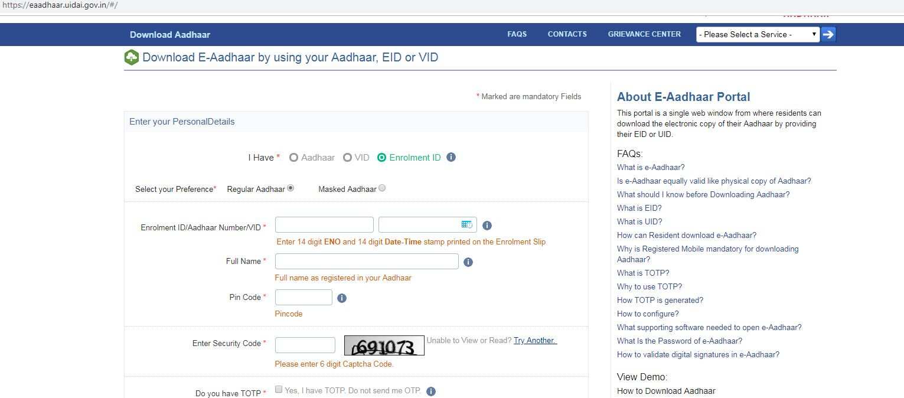Open FAQS in the top navigation
The height and width of the screenshot is (398, 904).
click(x=517, y=34)
